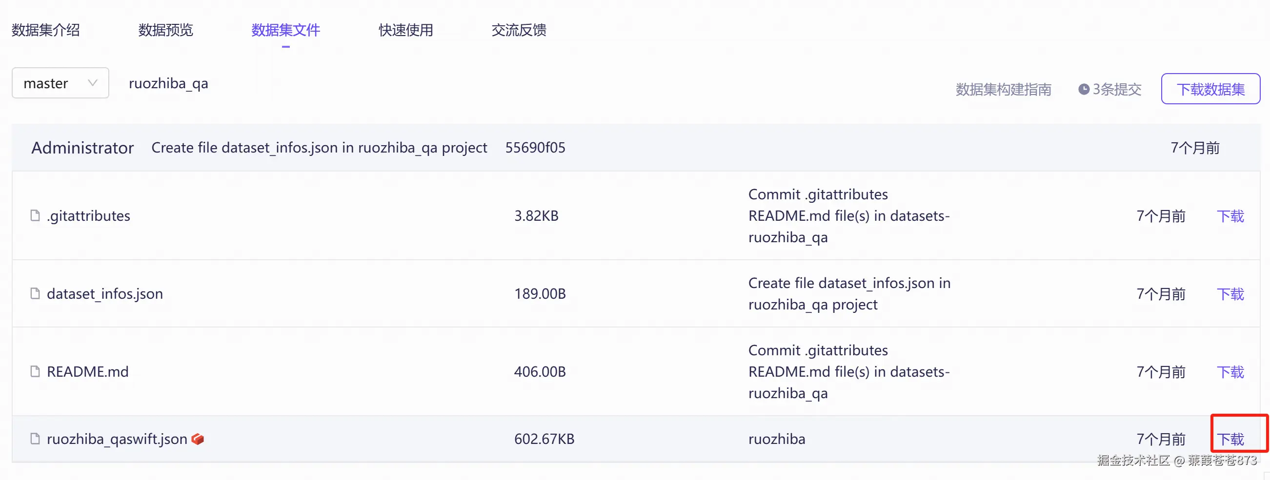1270x480 pixels.
Task: Open the master branch dropdown
Action: coord(60,83)
